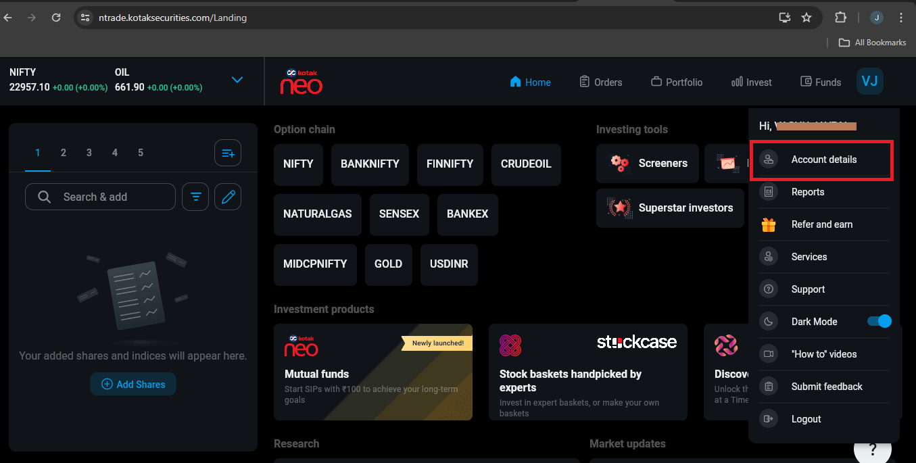Viewport: 916px width, 463px height.
Task: Click the add watchlist icon
Action: (x=228, y=153)
